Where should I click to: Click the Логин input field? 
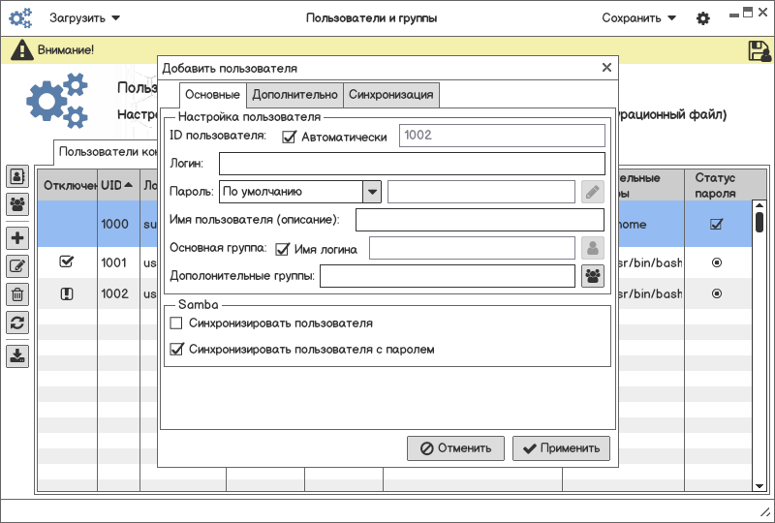(x=413, y=164)
